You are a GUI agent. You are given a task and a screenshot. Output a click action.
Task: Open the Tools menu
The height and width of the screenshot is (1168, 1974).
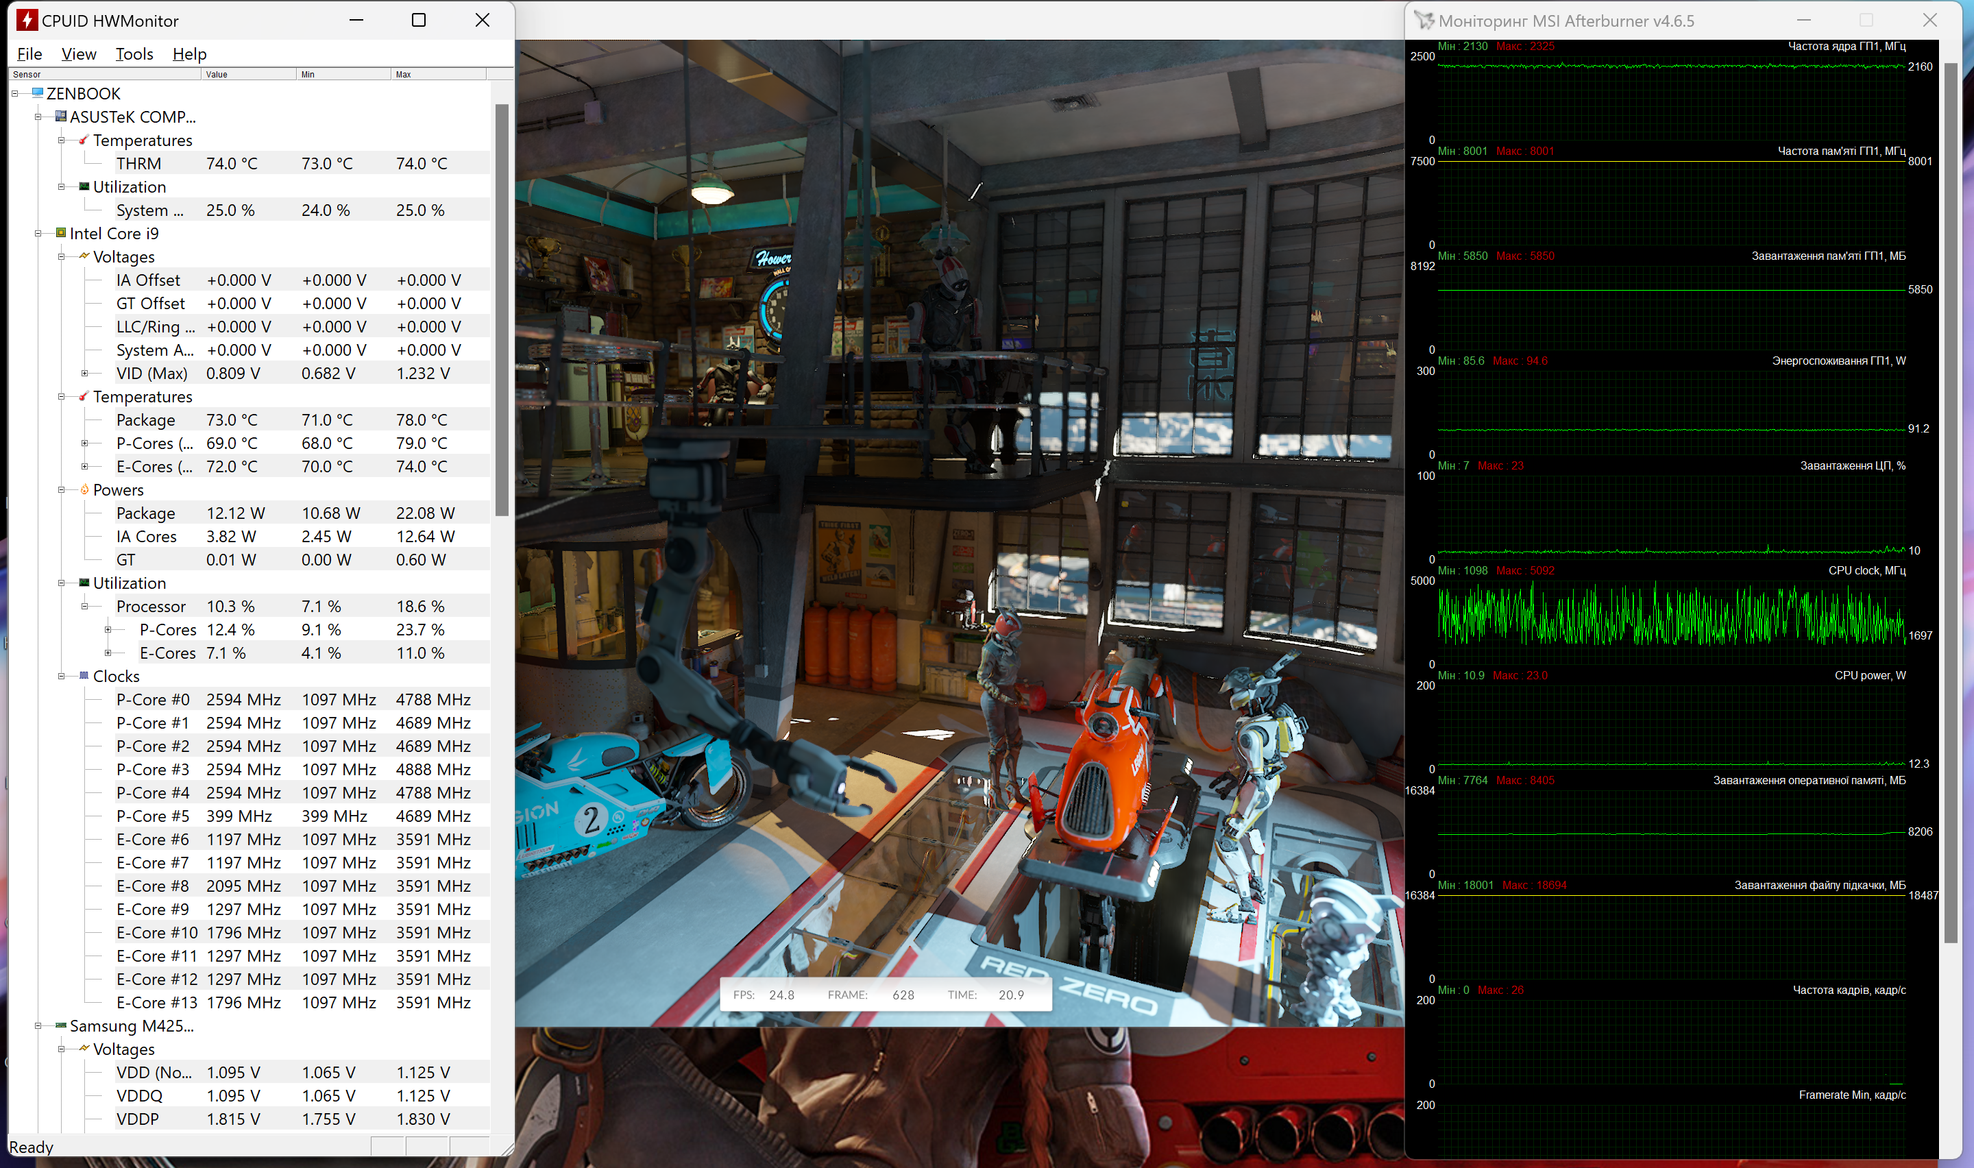[x=134, y=53]
